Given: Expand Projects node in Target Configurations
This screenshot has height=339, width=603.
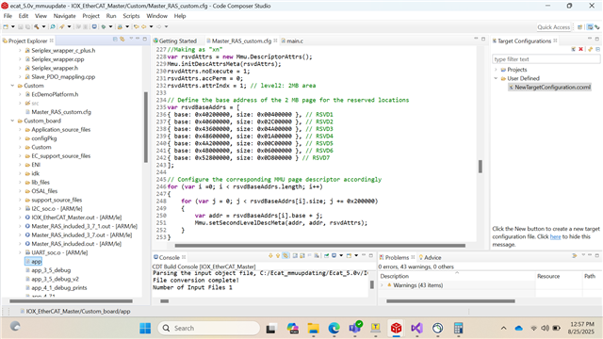Looking at the screenshot, I should (x=496, y=70).
